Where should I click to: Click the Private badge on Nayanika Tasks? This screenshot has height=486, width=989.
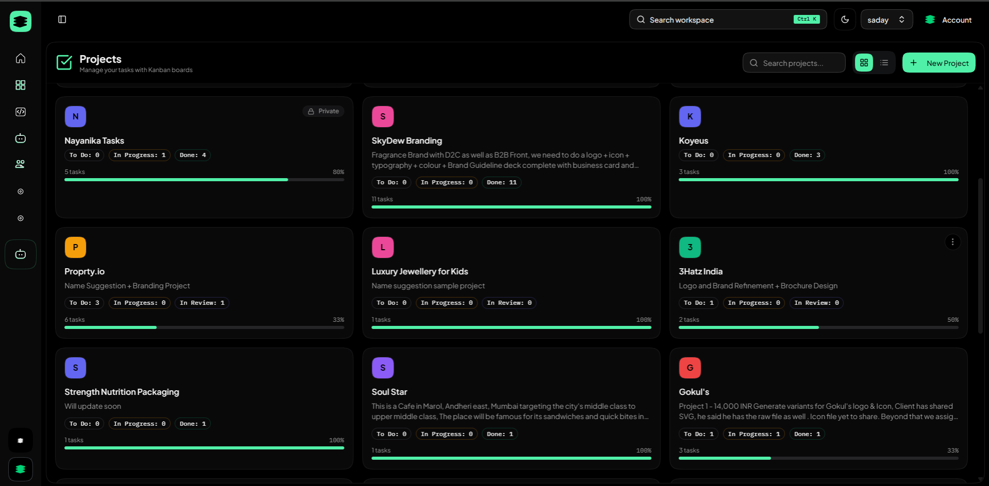(323, 111)
